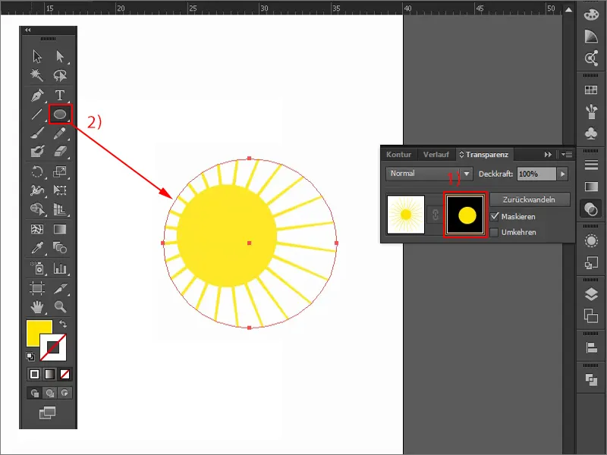
Task: Select the sun artwork thumbnail
Action: (406, 215)
